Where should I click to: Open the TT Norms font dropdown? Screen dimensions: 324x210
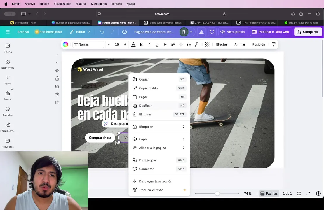pos(88,44)
